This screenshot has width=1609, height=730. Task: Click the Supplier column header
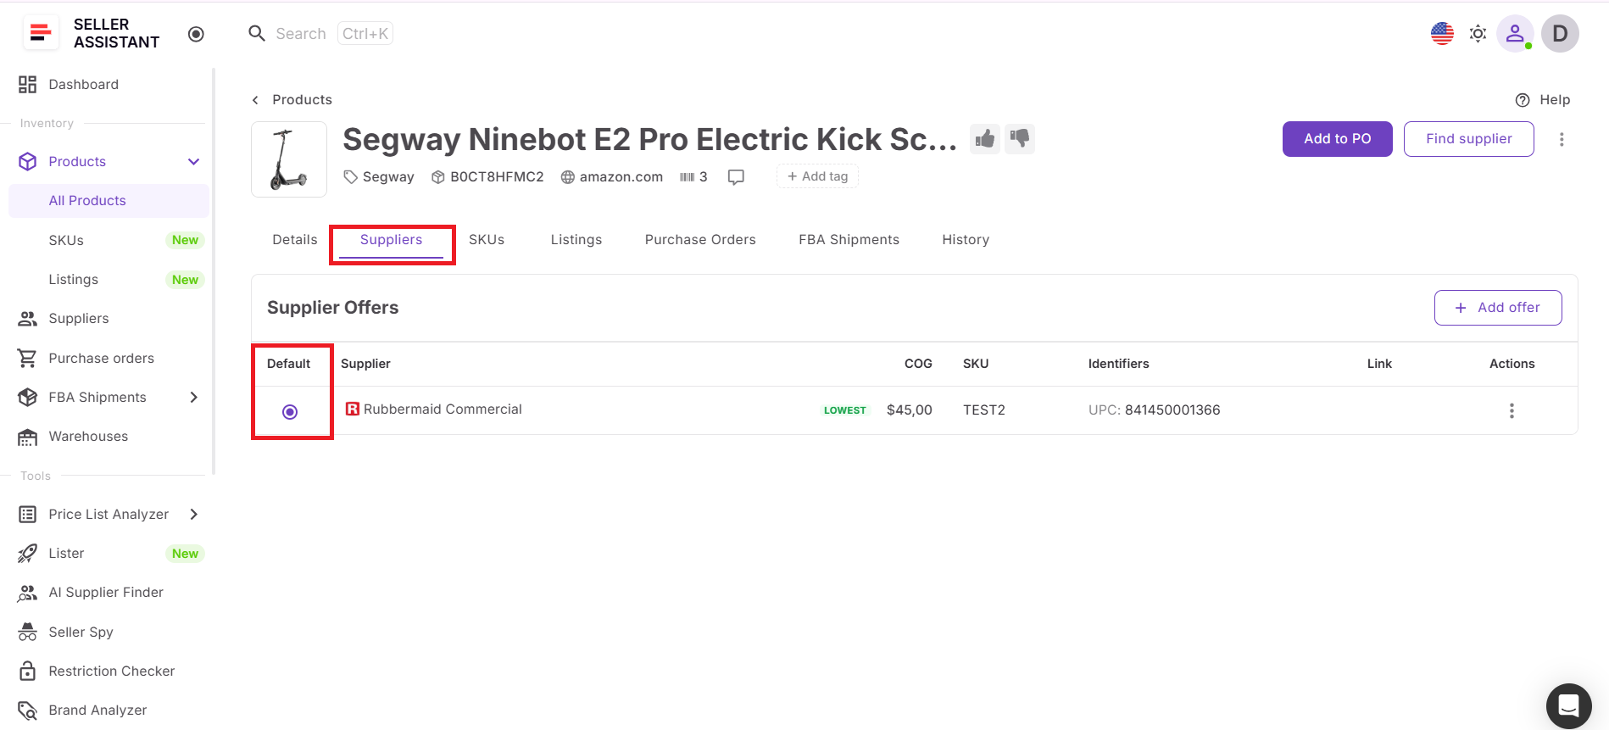(x=365, y=364)
